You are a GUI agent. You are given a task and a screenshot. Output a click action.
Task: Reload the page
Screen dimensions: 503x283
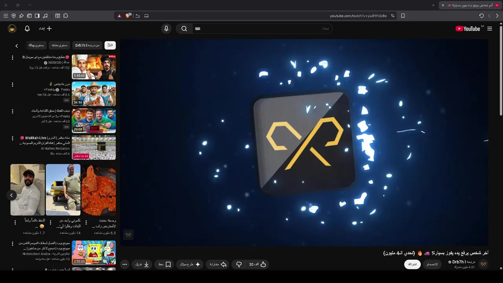[x=481, y=16]
